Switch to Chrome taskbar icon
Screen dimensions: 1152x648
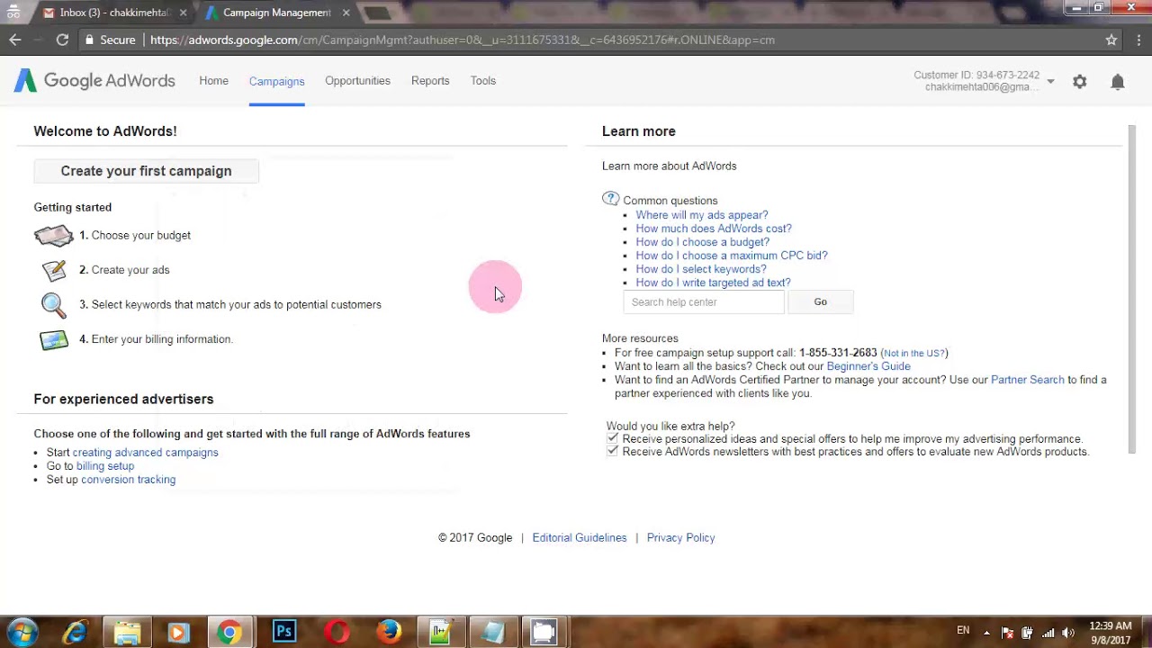pyautogui.click(x=229, y=633)
